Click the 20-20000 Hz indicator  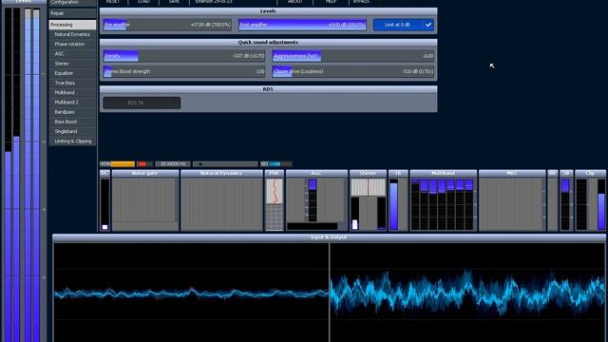pyautogui.click(x=173, y=164)
